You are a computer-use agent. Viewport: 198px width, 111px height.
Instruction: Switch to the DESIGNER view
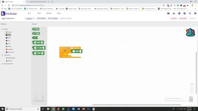(183, 18)
